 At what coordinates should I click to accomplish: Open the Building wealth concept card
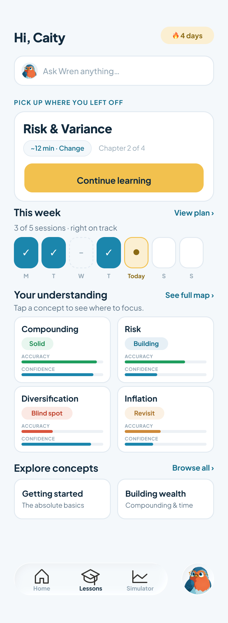coord(166,499)
